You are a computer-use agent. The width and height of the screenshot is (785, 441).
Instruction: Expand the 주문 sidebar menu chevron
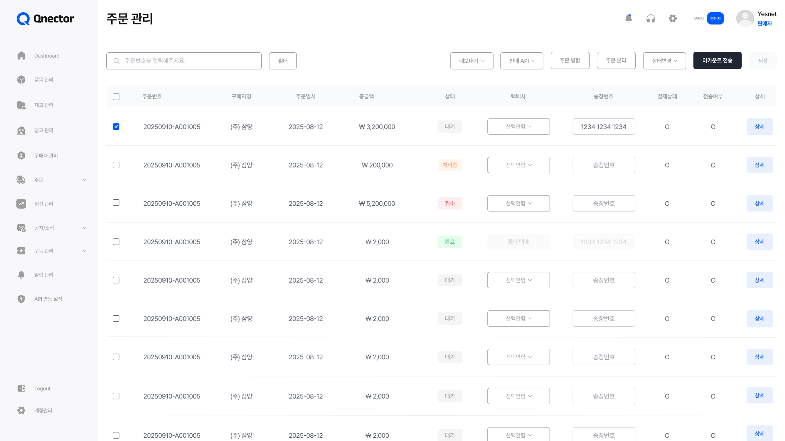point(84,180)
